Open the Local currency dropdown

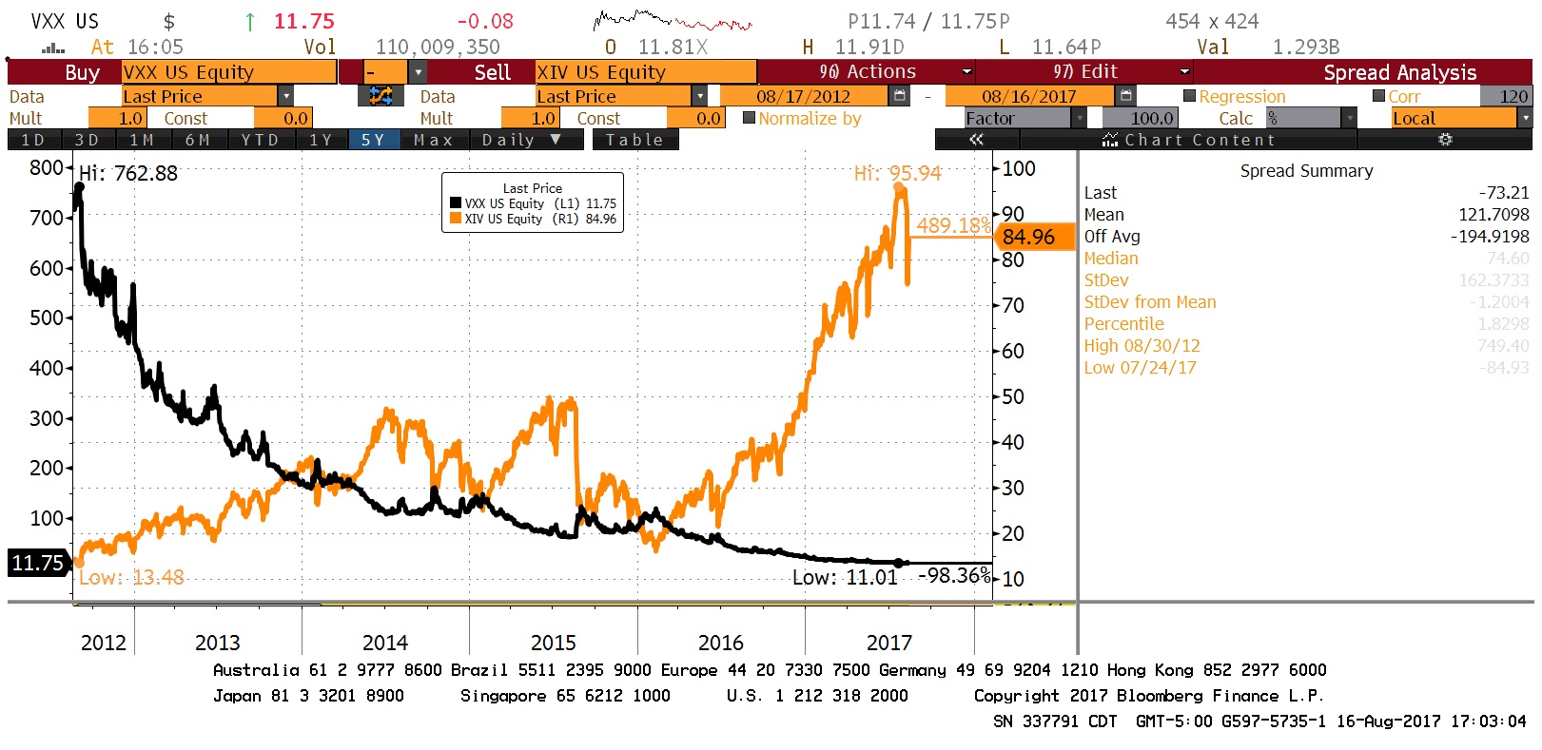coord(1525,118)
